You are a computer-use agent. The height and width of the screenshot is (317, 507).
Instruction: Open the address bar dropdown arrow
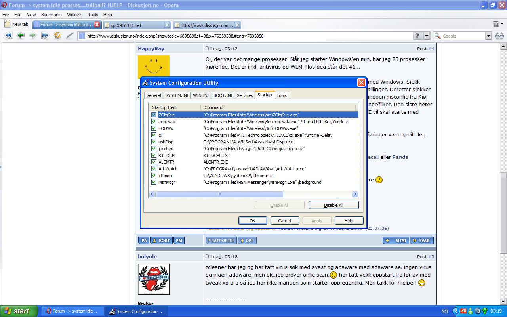427,36
